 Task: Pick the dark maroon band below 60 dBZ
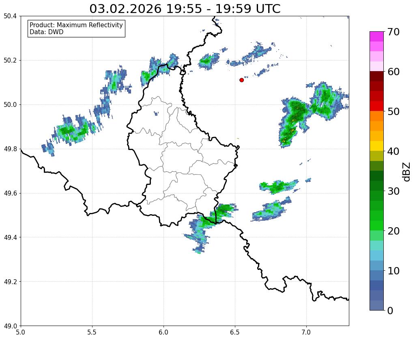376,76
